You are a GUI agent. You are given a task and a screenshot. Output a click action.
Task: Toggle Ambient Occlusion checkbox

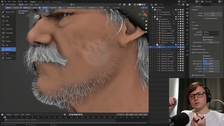(x=193, y=75)
